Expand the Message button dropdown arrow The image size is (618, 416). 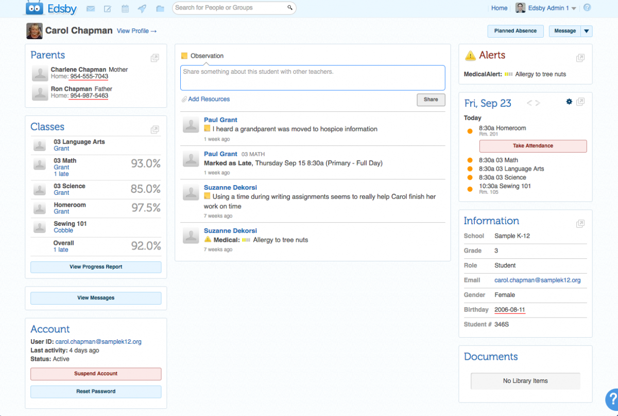coord(587,31)
